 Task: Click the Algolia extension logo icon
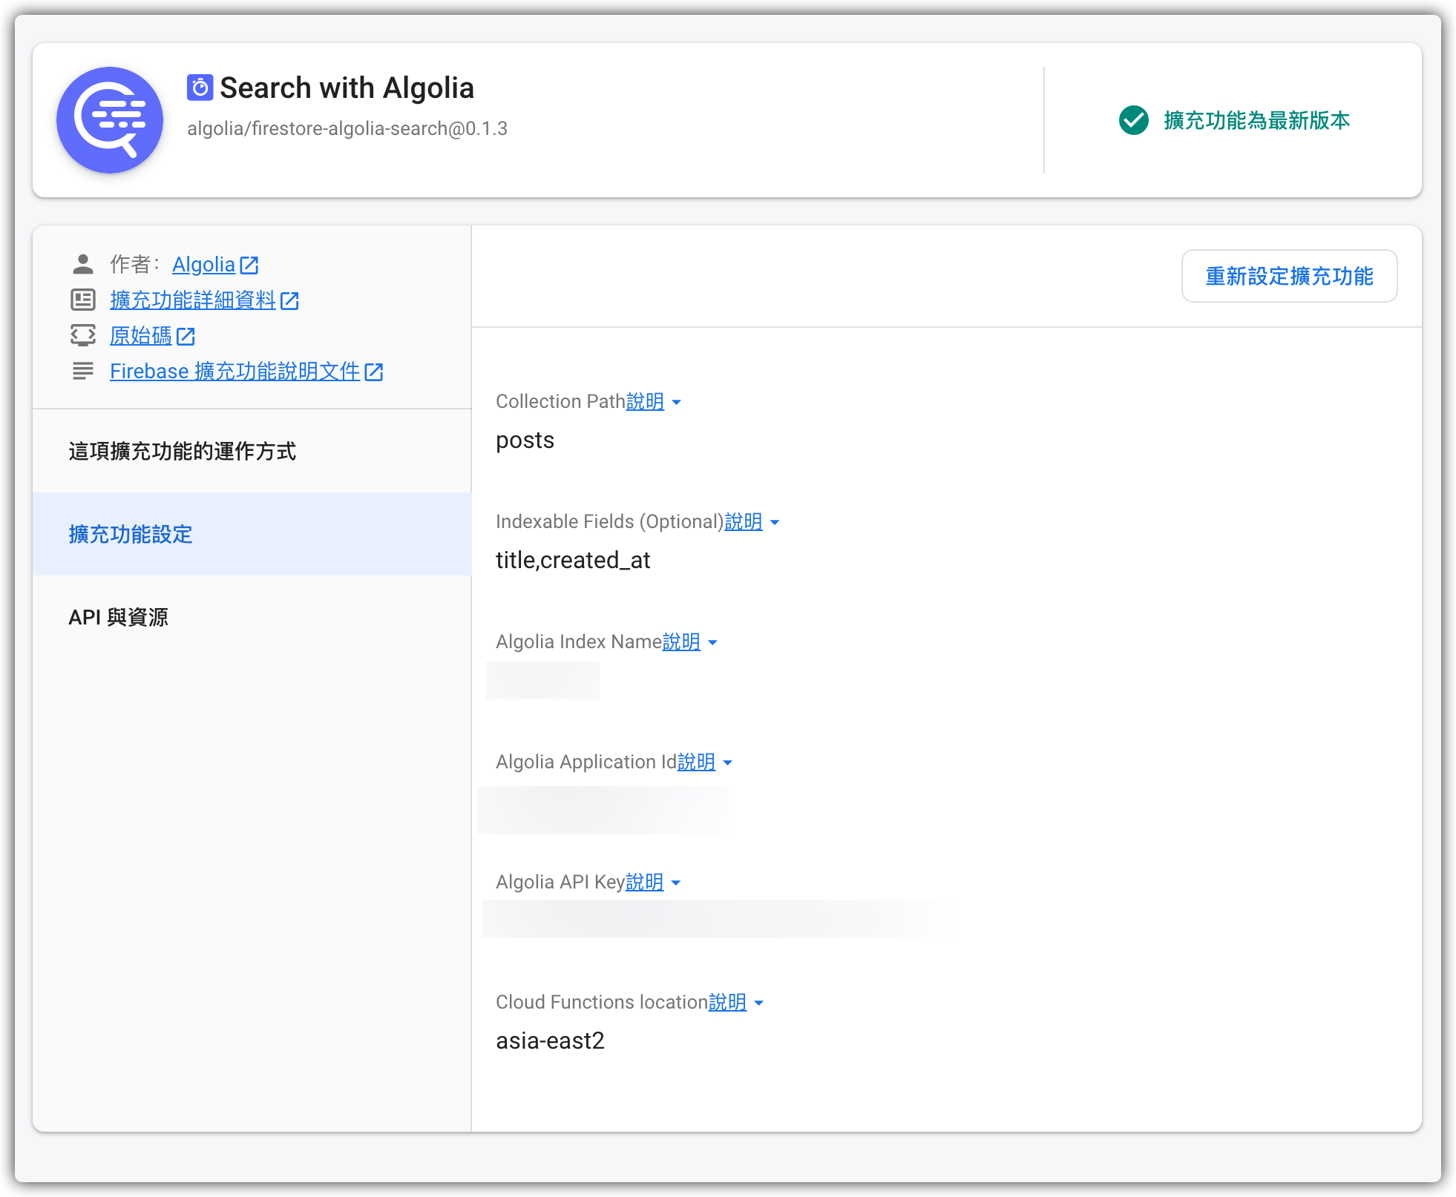tap(110, 120)
